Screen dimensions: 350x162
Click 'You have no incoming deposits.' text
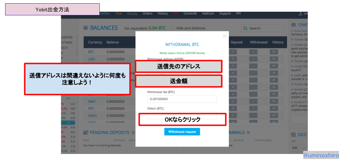pyautogui.click(x=102, y=145)
